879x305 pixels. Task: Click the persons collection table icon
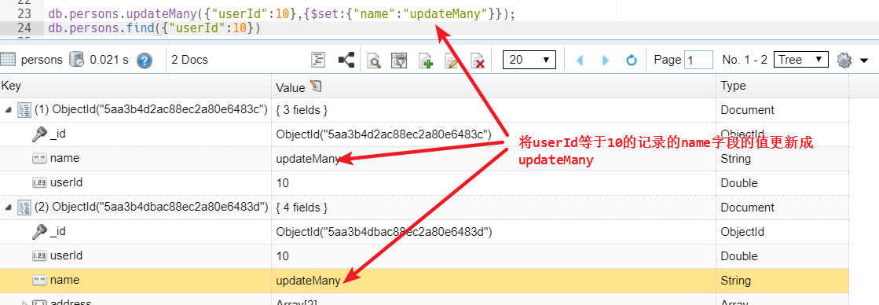(x=8, y=60)
